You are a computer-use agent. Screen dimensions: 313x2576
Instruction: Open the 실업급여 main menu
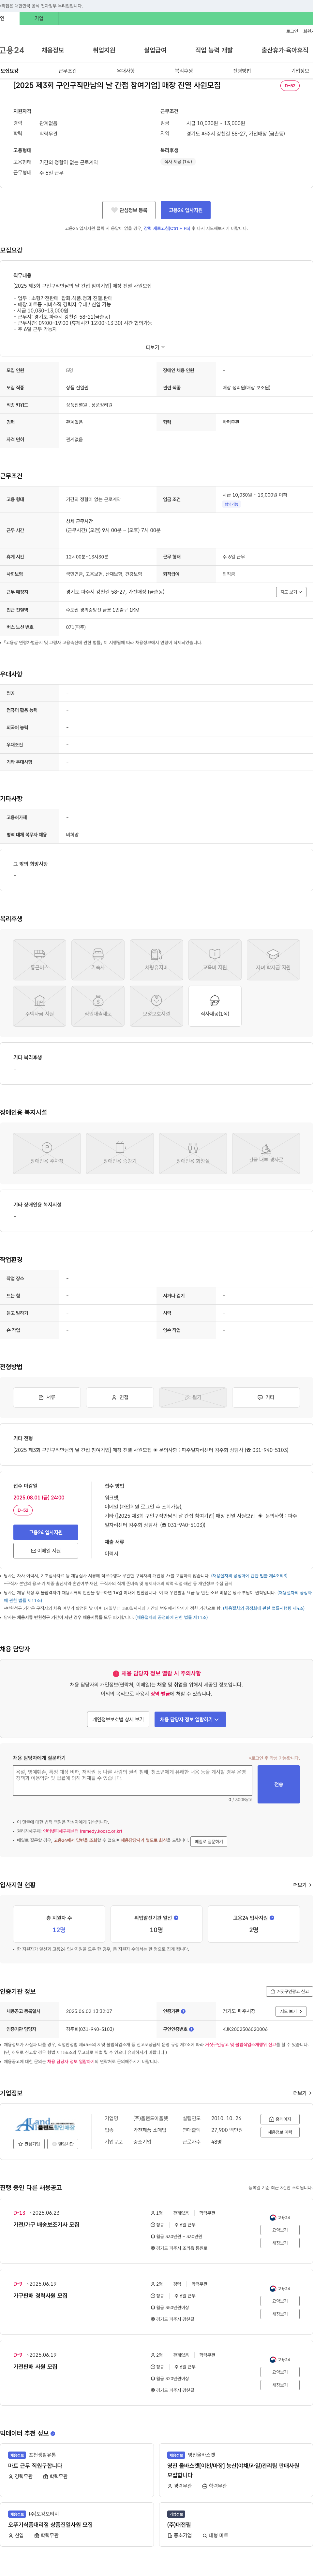point(155,50)
